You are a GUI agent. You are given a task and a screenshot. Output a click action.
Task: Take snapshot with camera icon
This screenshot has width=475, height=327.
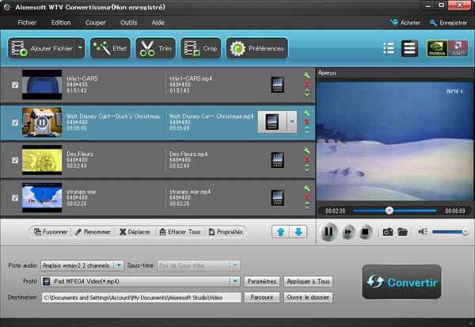(387, 232)
